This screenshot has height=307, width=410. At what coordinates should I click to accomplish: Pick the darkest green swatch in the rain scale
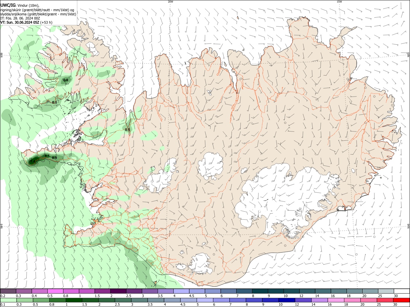(x=73, y=300)
